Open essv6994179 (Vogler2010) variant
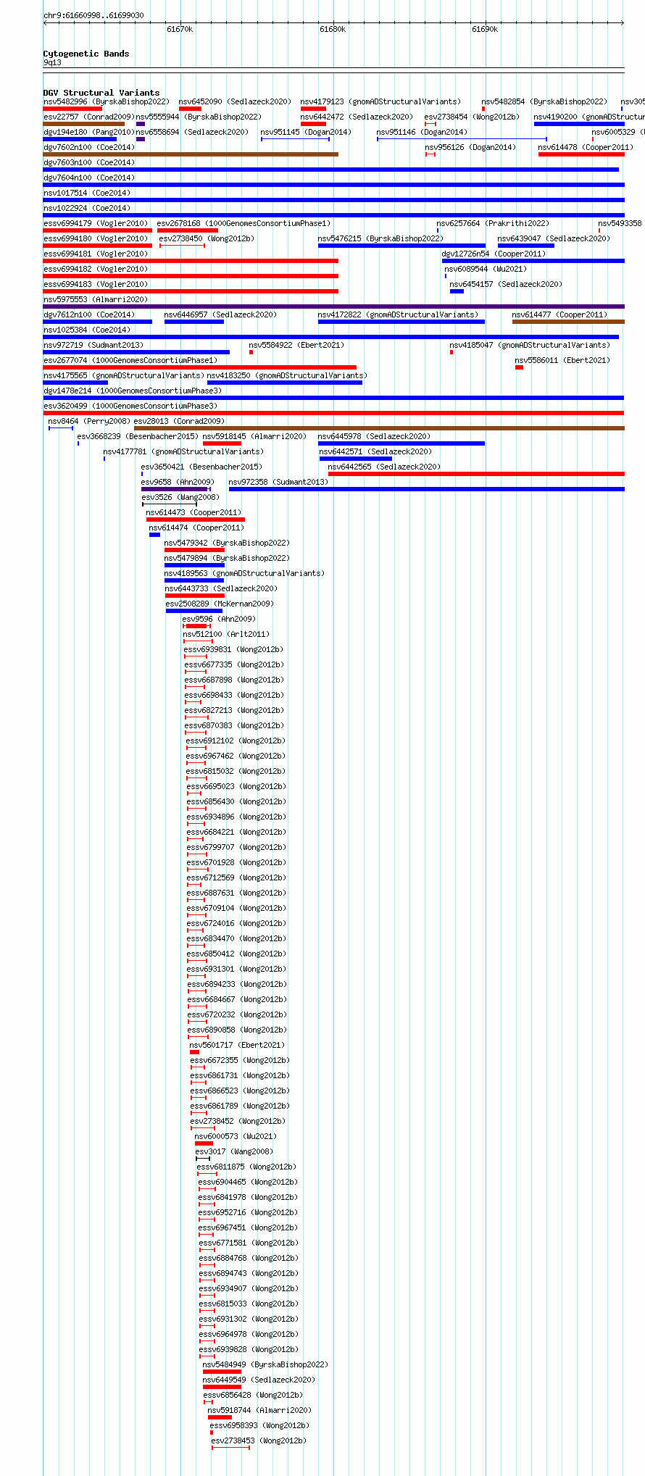This screenshot has width=645, height=1476. point(96,224)
